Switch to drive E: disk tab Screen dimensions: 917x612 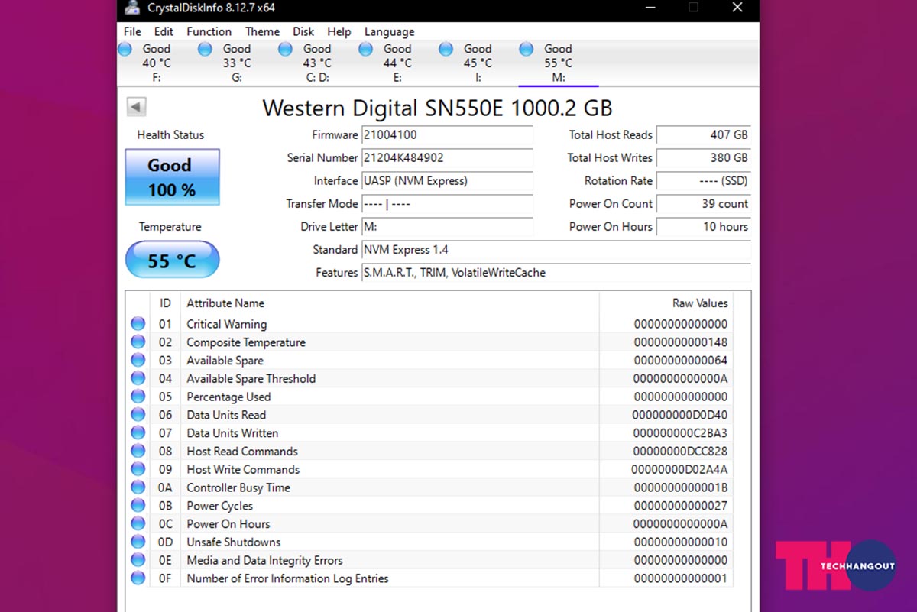click(x=397, y=63)
